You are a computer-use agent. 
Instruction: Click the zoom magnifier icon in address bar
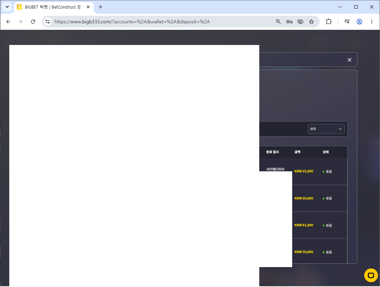click(278, 22)
